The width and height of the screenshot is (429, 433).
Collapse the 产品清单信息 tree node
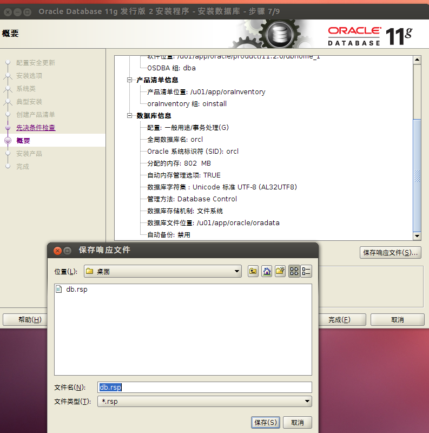pos(129,80)
